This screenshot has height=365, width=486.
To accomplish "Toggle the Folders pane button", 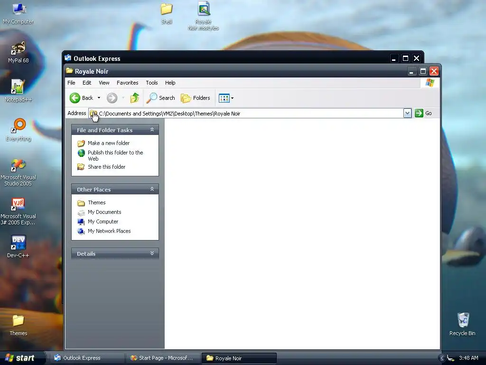I will pos(196,98).
